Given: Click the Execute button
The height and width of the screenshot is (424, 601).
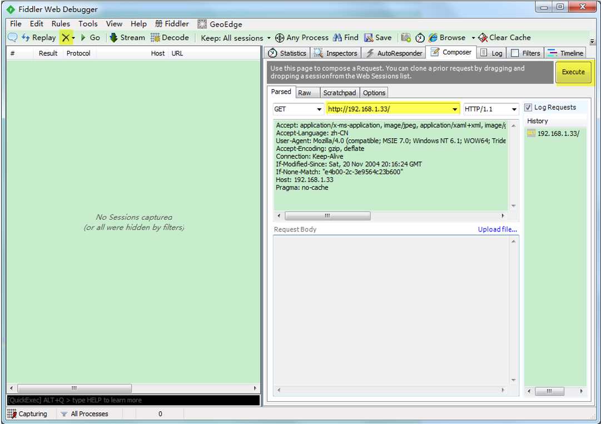Looking at the screenshot, I should 573,72.
